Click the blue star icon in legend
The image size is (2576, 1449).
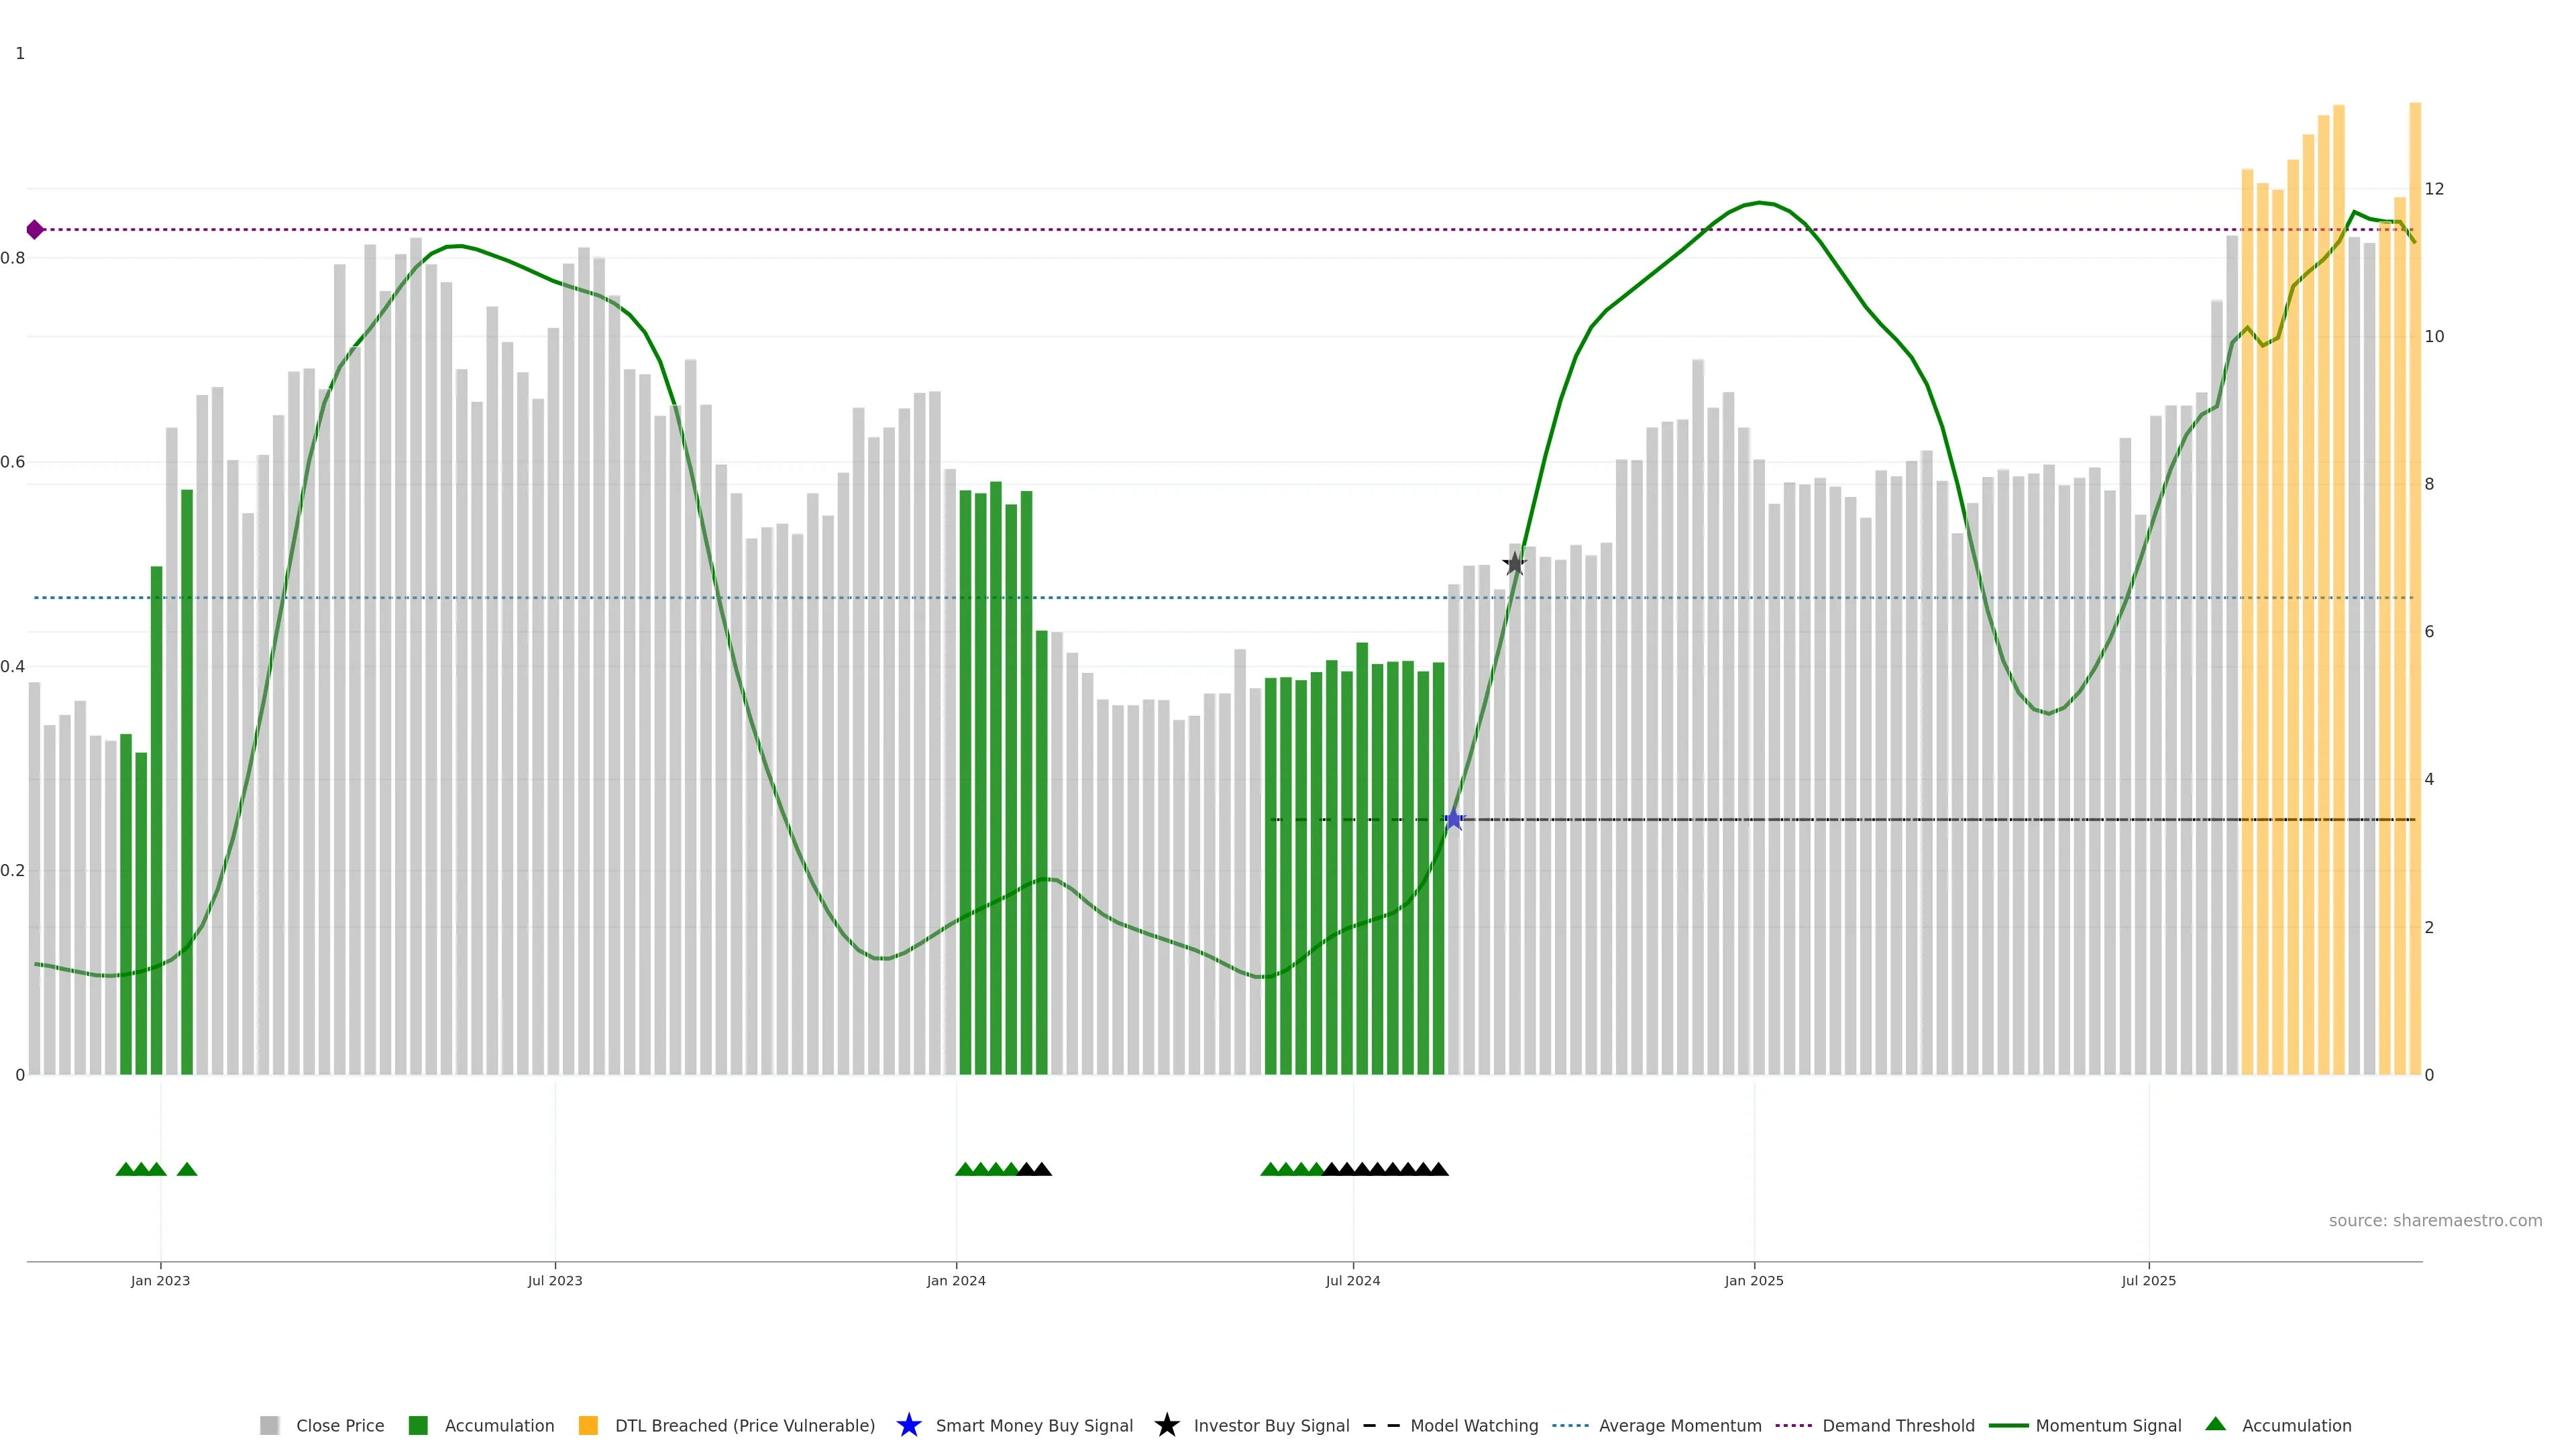pos(908,1425)
